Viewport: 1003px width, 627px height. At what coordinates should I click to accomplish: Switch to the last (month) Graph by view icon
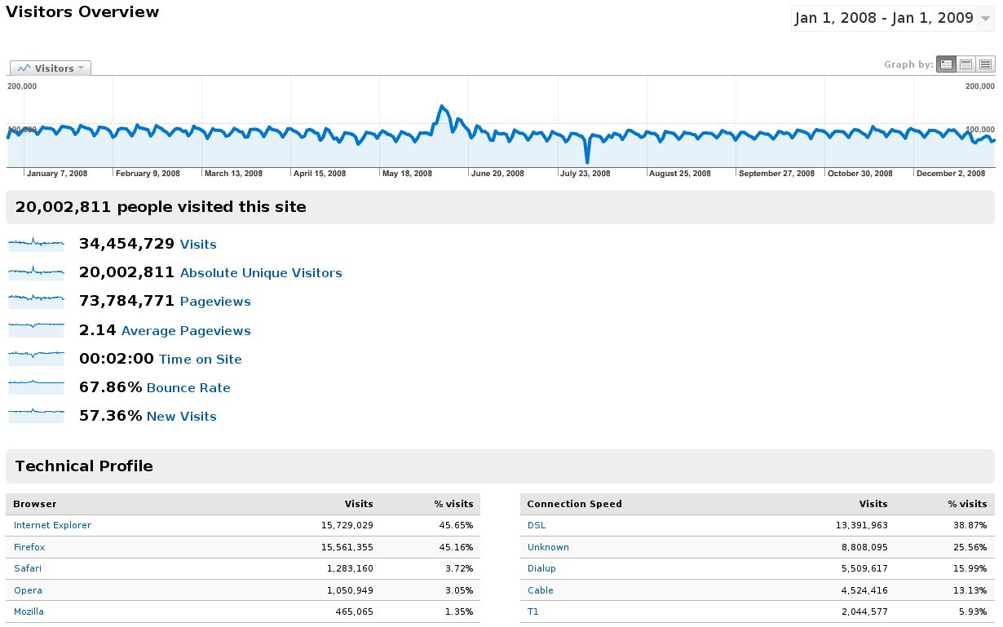pos(985,64)
